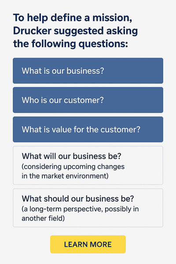The image size is (176, 264).
Task: Click the "(considering upcoming changes" subtext line
Action: click(73, 167)
